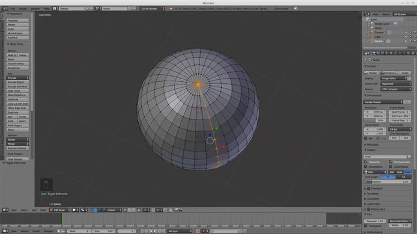Collapse the Dimensions panel
417x234 pixels.
(x=373, y=96)
